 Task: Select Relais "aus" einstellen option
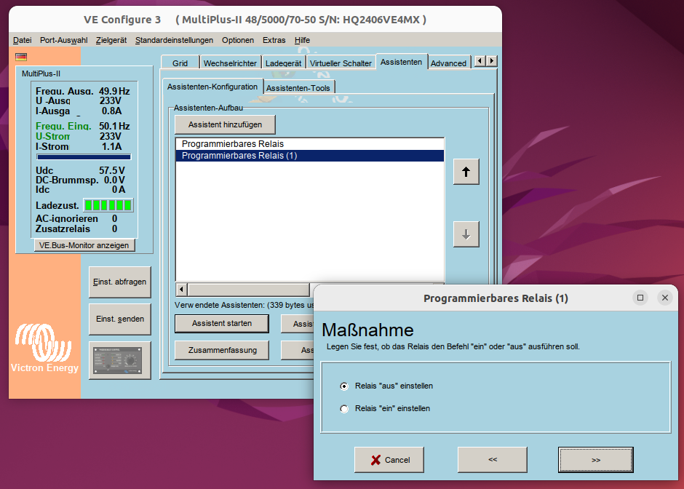pyautogui.click(x=386, y=386)
